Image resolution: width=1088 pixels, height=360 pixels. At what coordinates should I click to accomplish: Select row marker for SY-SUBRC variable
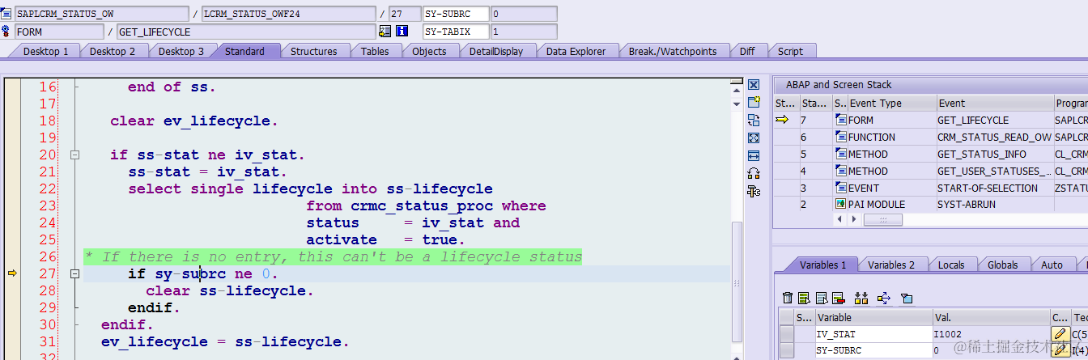786,351
